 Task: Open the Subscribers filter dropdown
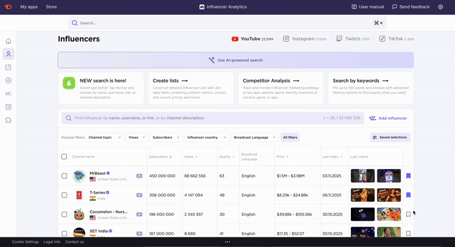point(166,137)
